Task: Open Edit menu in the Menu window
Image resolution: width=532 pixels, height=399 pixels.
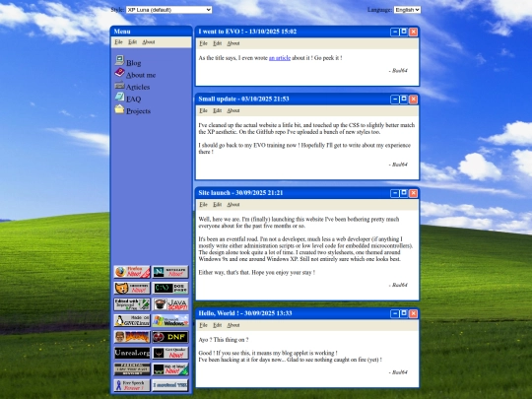Action: (x=132, y=42)
